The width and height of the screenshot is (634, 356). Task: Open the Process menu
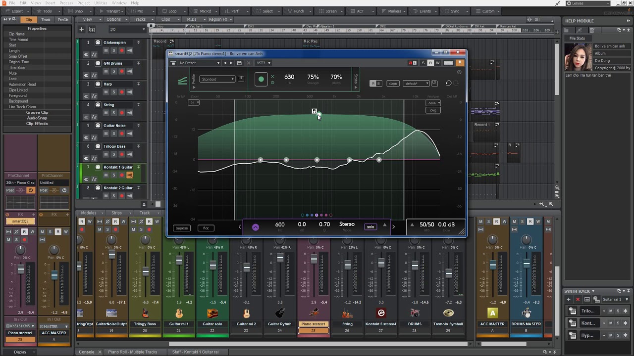[66, 3]
